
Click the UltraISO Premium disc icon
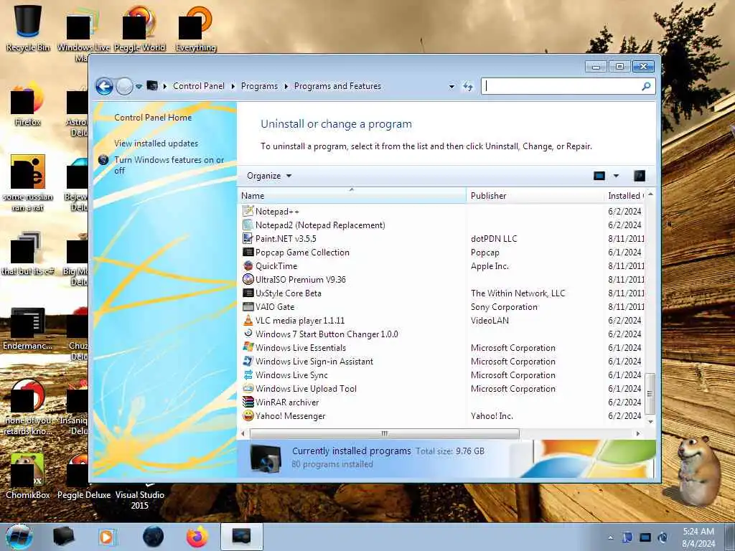tap(248, 279)
